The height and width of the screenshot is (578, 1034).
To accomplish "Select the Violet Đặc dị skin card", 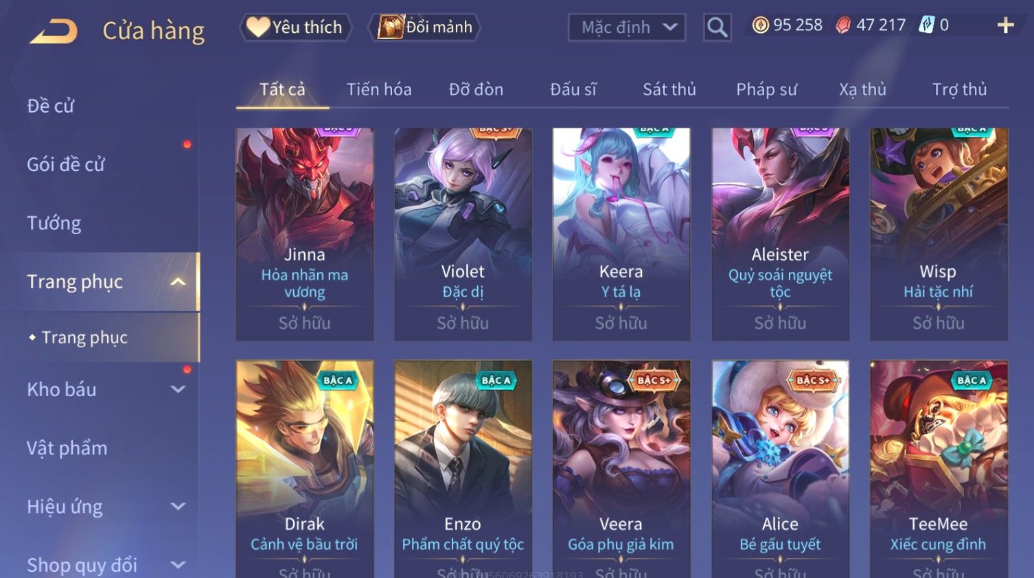I will click(463, 234).
